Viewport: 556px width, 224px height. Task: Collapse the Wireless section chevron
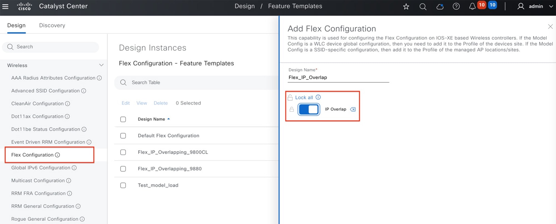point(101,65)
